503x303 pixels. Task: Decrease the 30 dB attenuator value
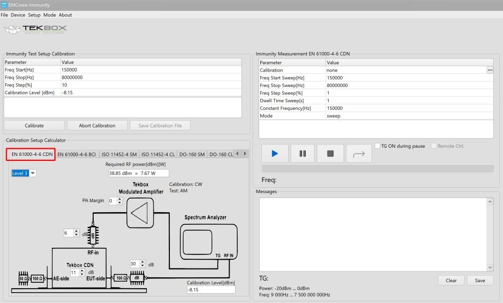click(143, 266)
